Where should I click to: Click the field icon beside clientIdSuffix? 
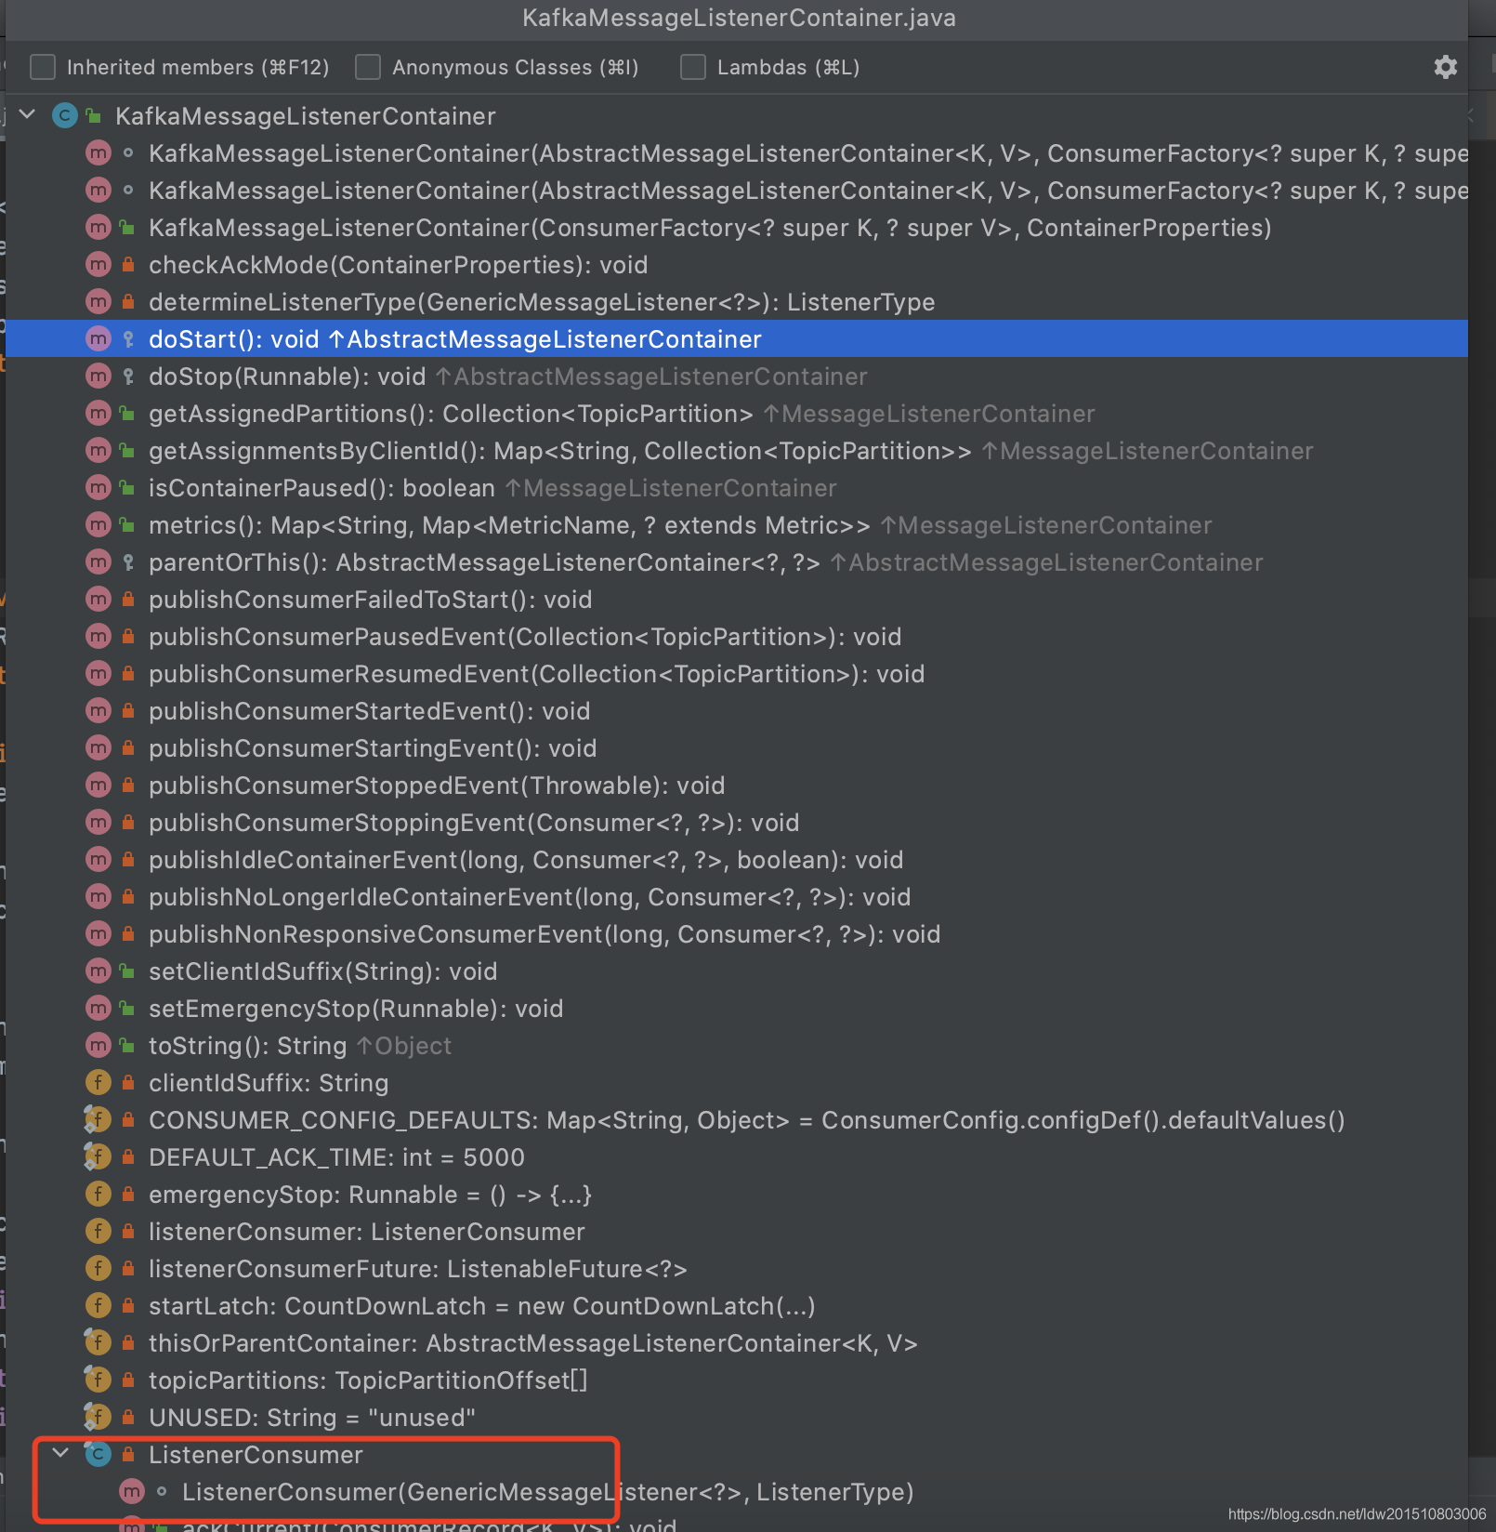pyautogui.click(x=98, y=1082)
